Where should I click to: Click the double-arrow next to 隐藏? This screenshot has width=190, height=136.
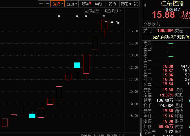coord(130,4)
